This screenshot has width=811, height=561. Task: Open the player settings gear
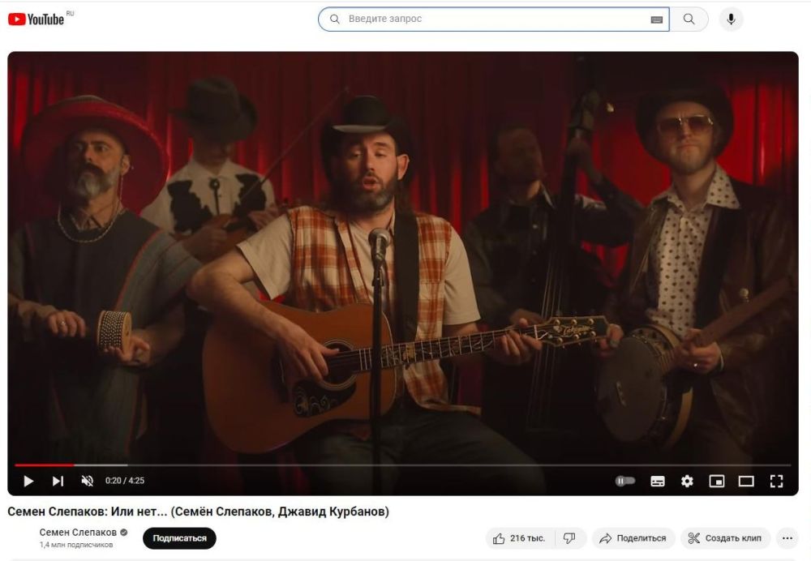(687, 482)
